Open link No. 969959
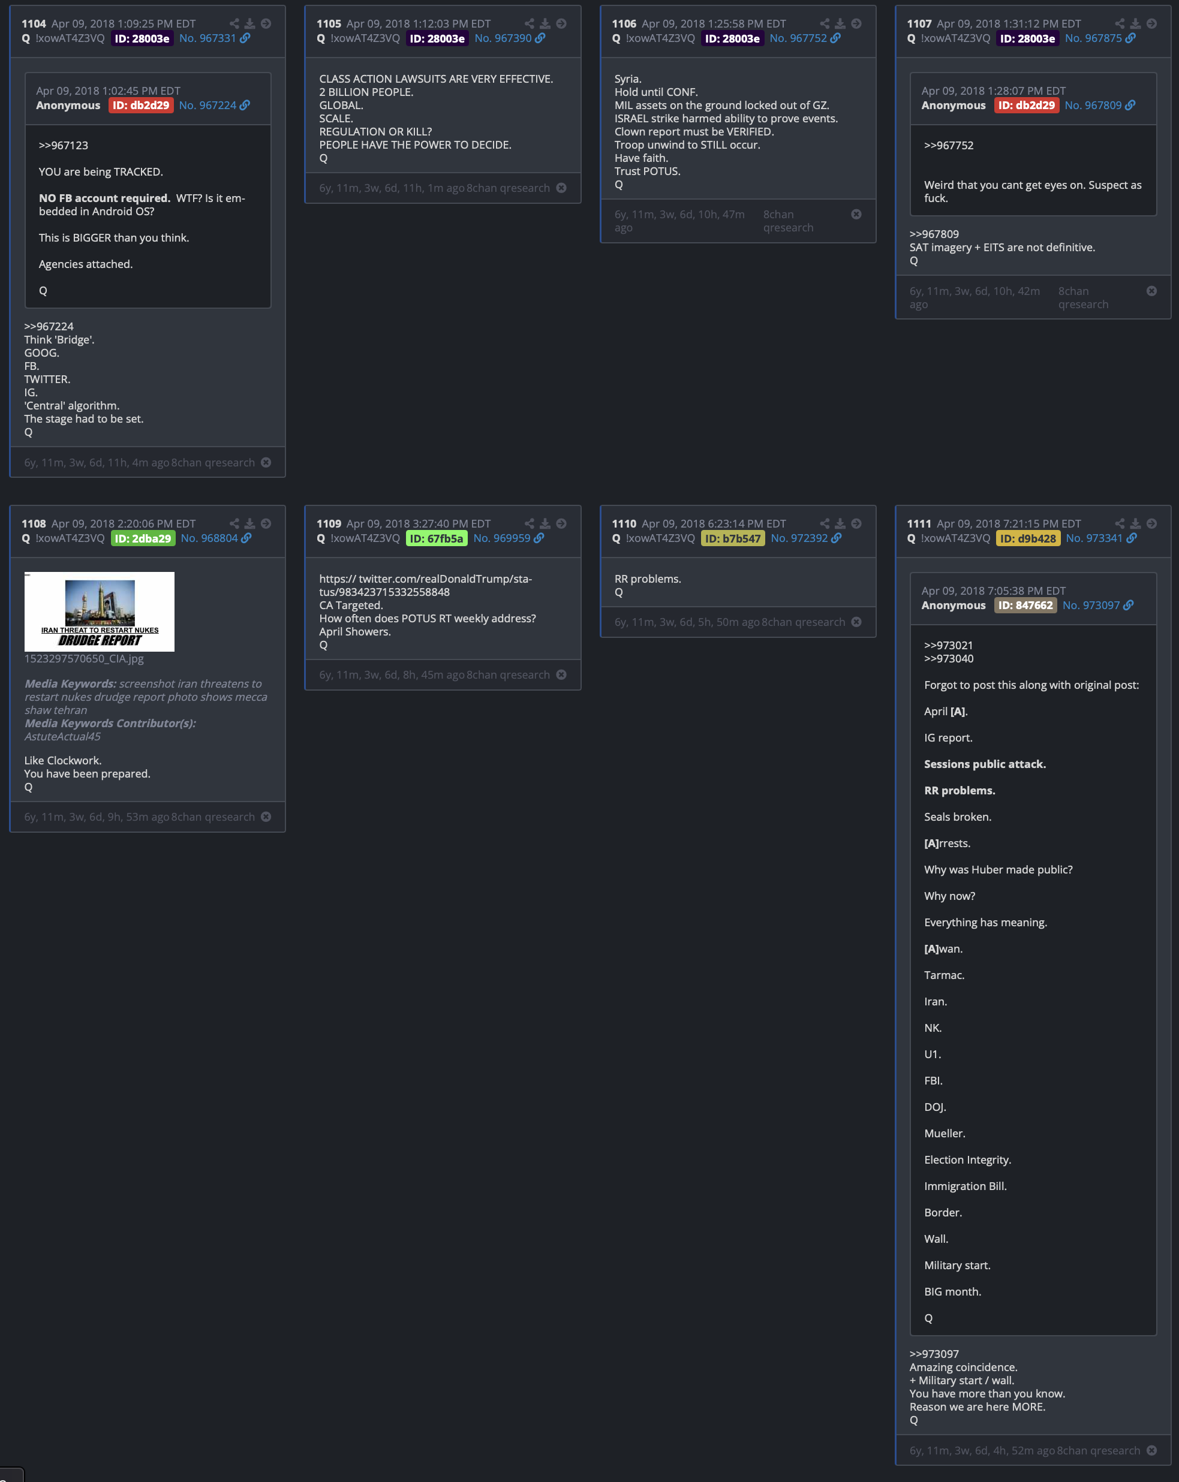 tap(509, 538)
